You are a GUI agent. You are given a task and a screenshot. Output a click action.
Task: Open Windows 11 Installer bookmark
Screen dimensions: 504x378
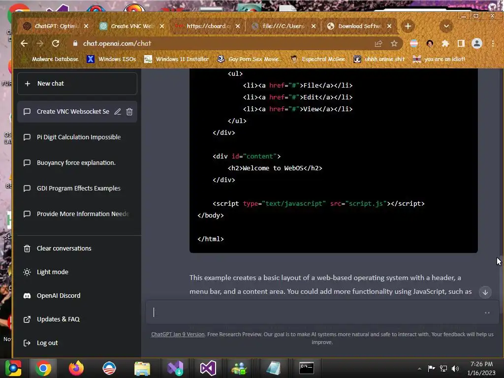(177, 59)
